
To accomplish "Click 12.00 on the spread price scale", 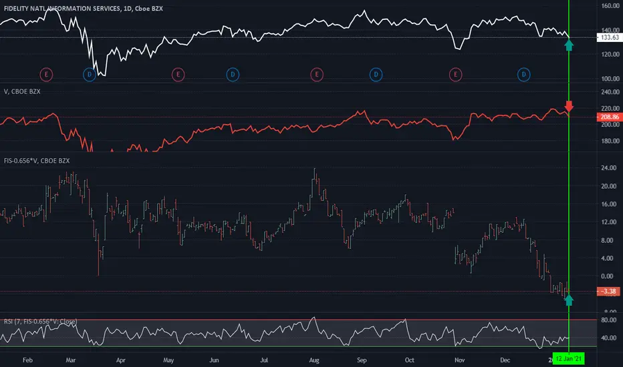I will pos(609,222).
